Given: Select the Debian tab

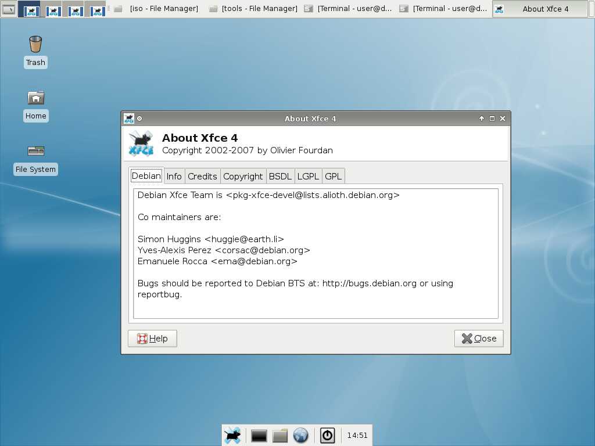Looking at the screenshot, I should click(x=146, y=176).
